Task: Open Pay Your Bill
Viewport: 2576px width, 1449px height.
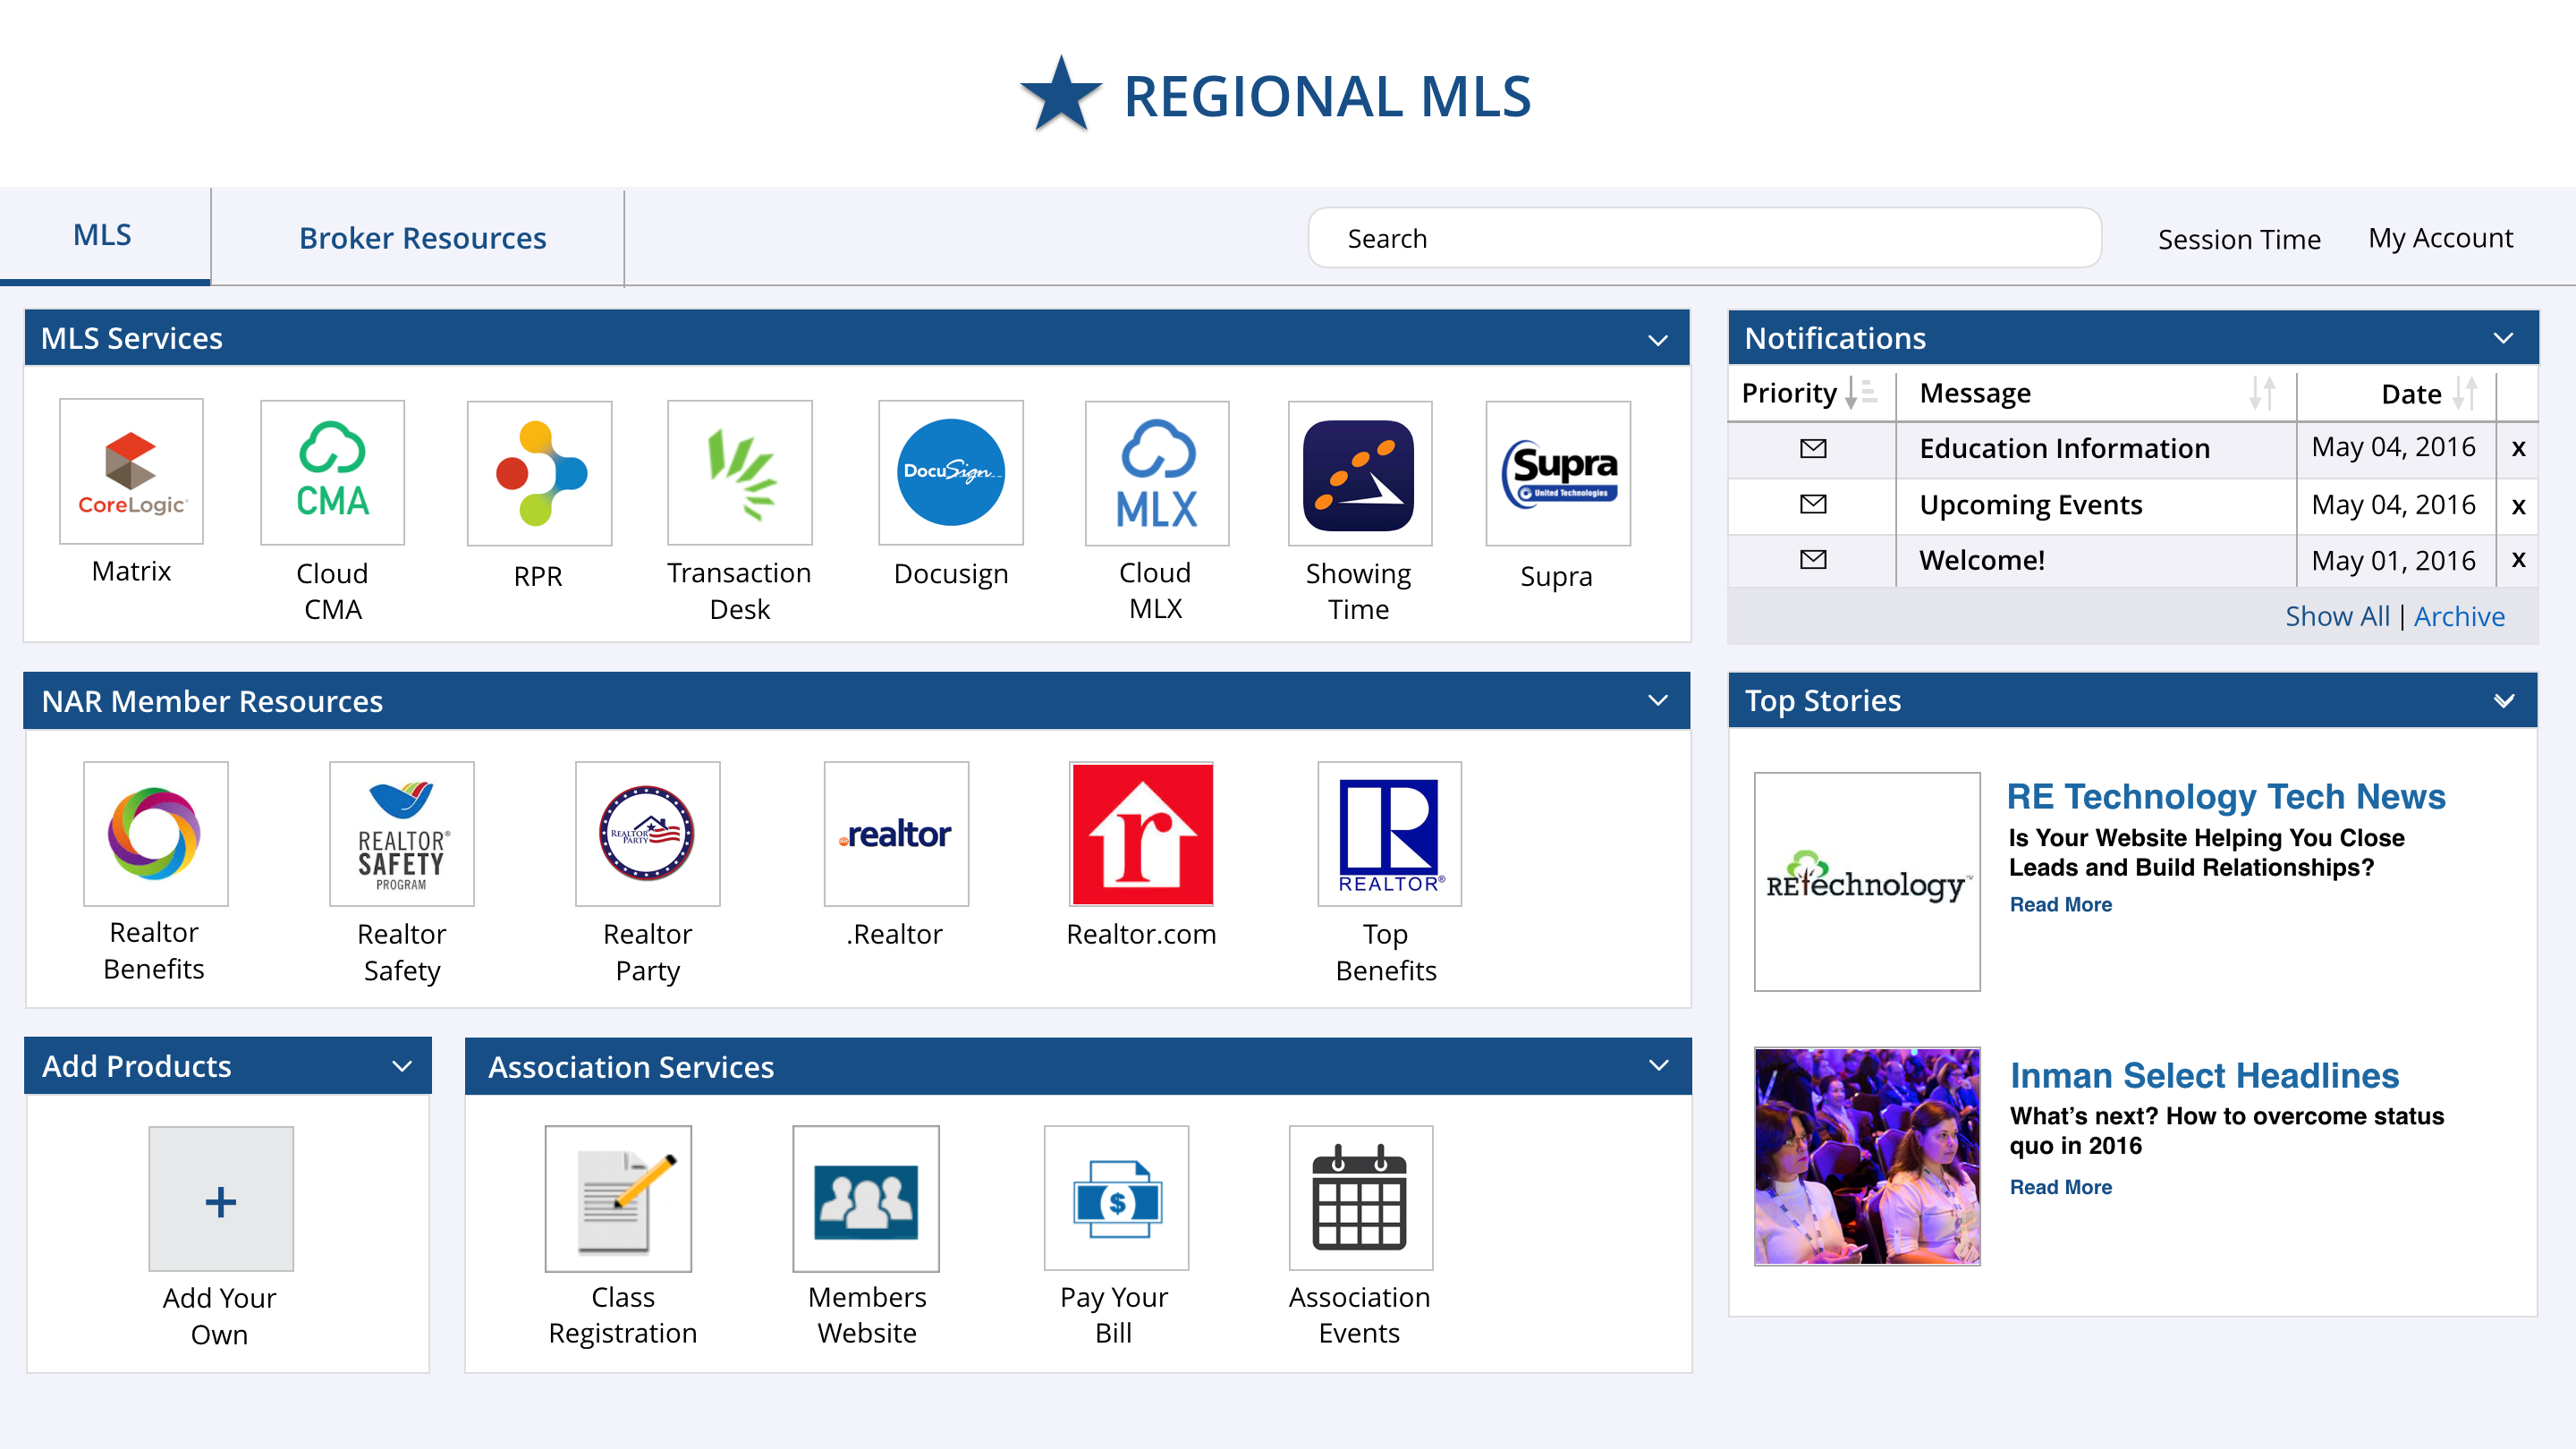Action: (1116, 1198)
